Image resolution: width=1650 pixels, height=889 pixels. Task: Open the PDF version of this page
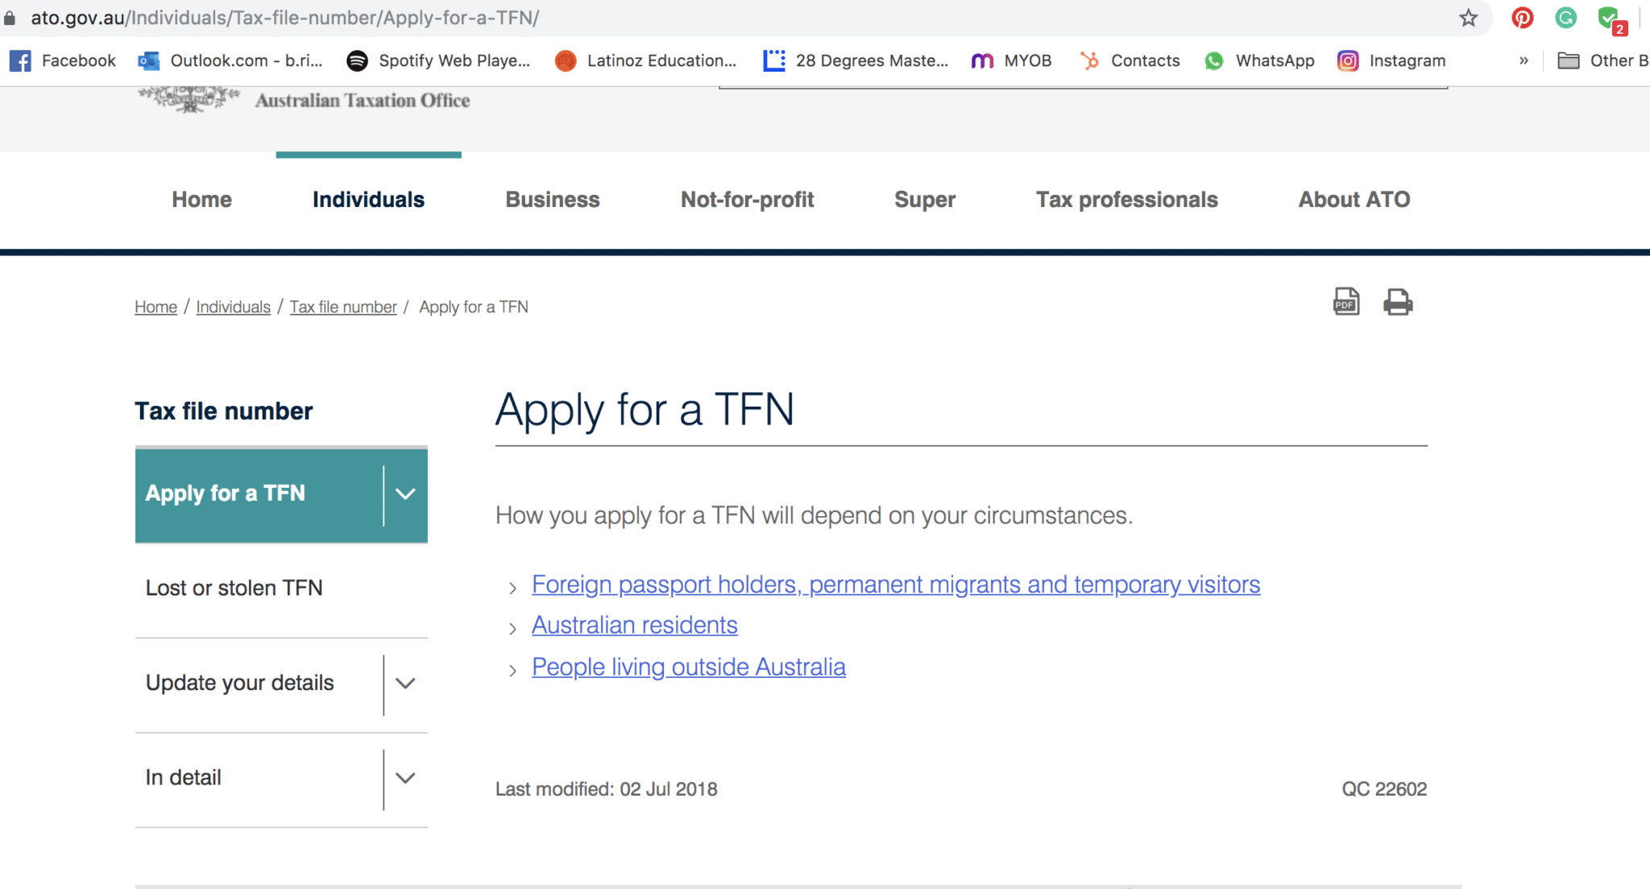[x=1345, y=302]
